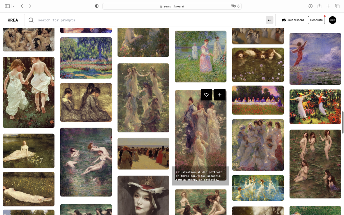Click the translate icon in address bar
The image size is (344, 215).
pos(233,6)
